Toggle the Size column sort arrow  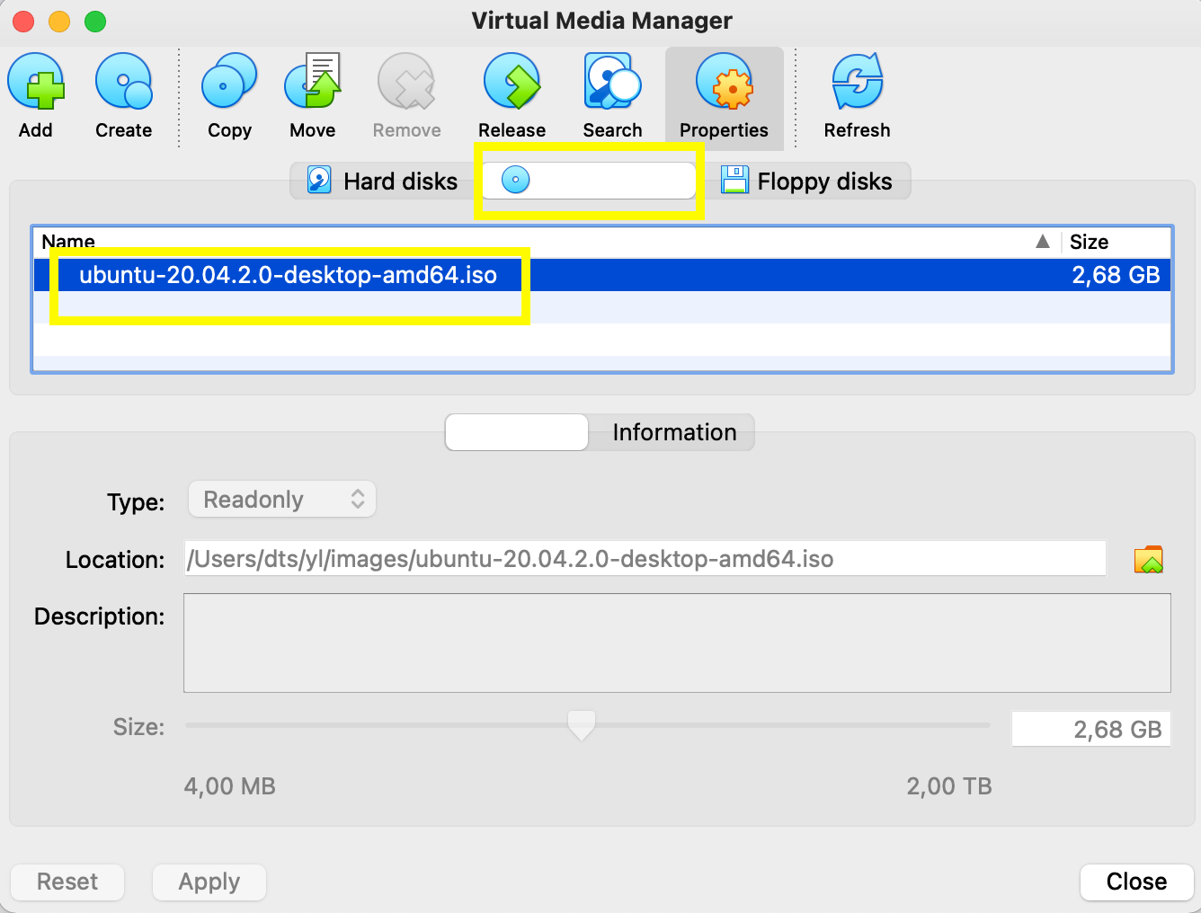pos(1042,241)
